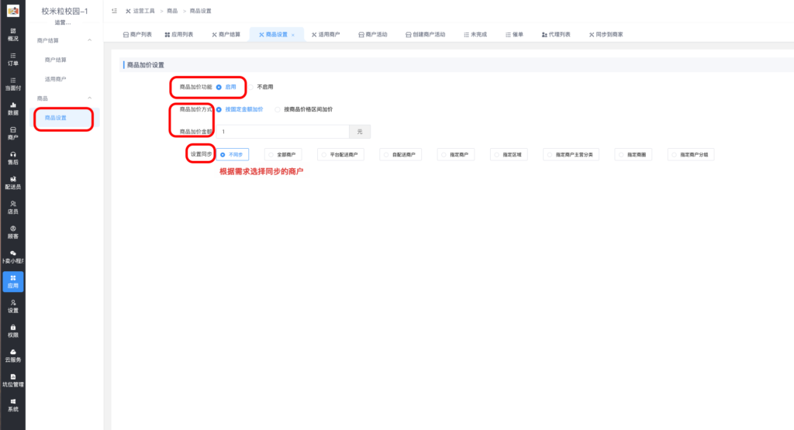
Task: Open 商户结算 submenu item in side panel
Action: click(x=55, y=60)
